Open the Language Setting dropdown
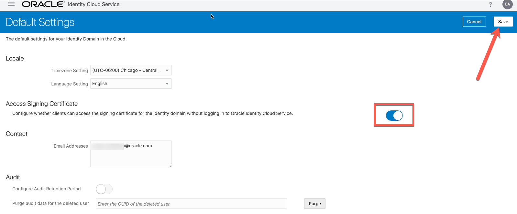Viewport: 517px width, 214px height. (131, 84)
